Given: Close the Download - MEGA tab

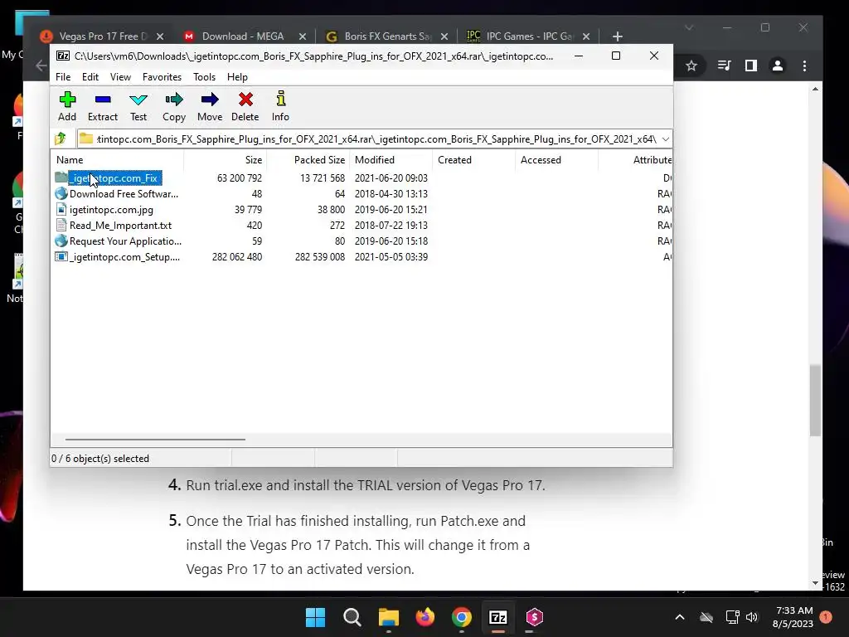Looking at the screenshot, I should click(x=303, y=36).
